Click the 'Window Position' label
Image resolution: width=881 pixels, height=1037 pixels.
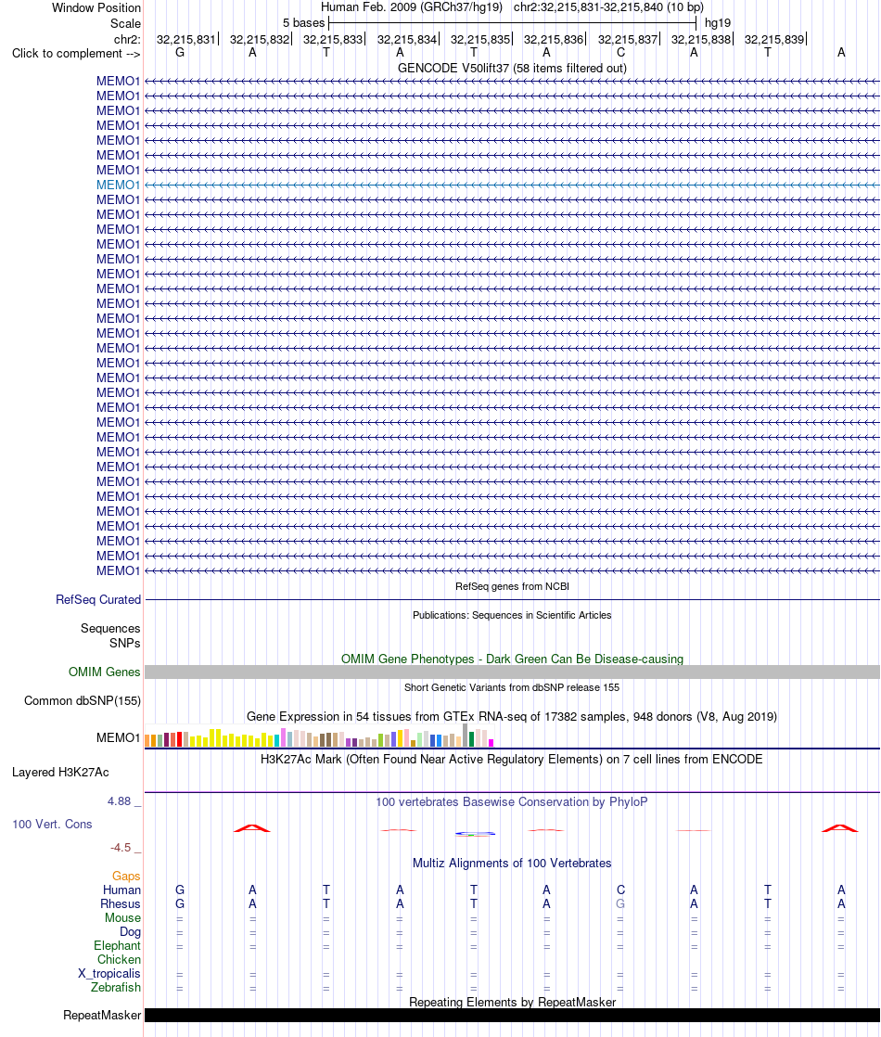pyautogui.click(x=96, y=8)
